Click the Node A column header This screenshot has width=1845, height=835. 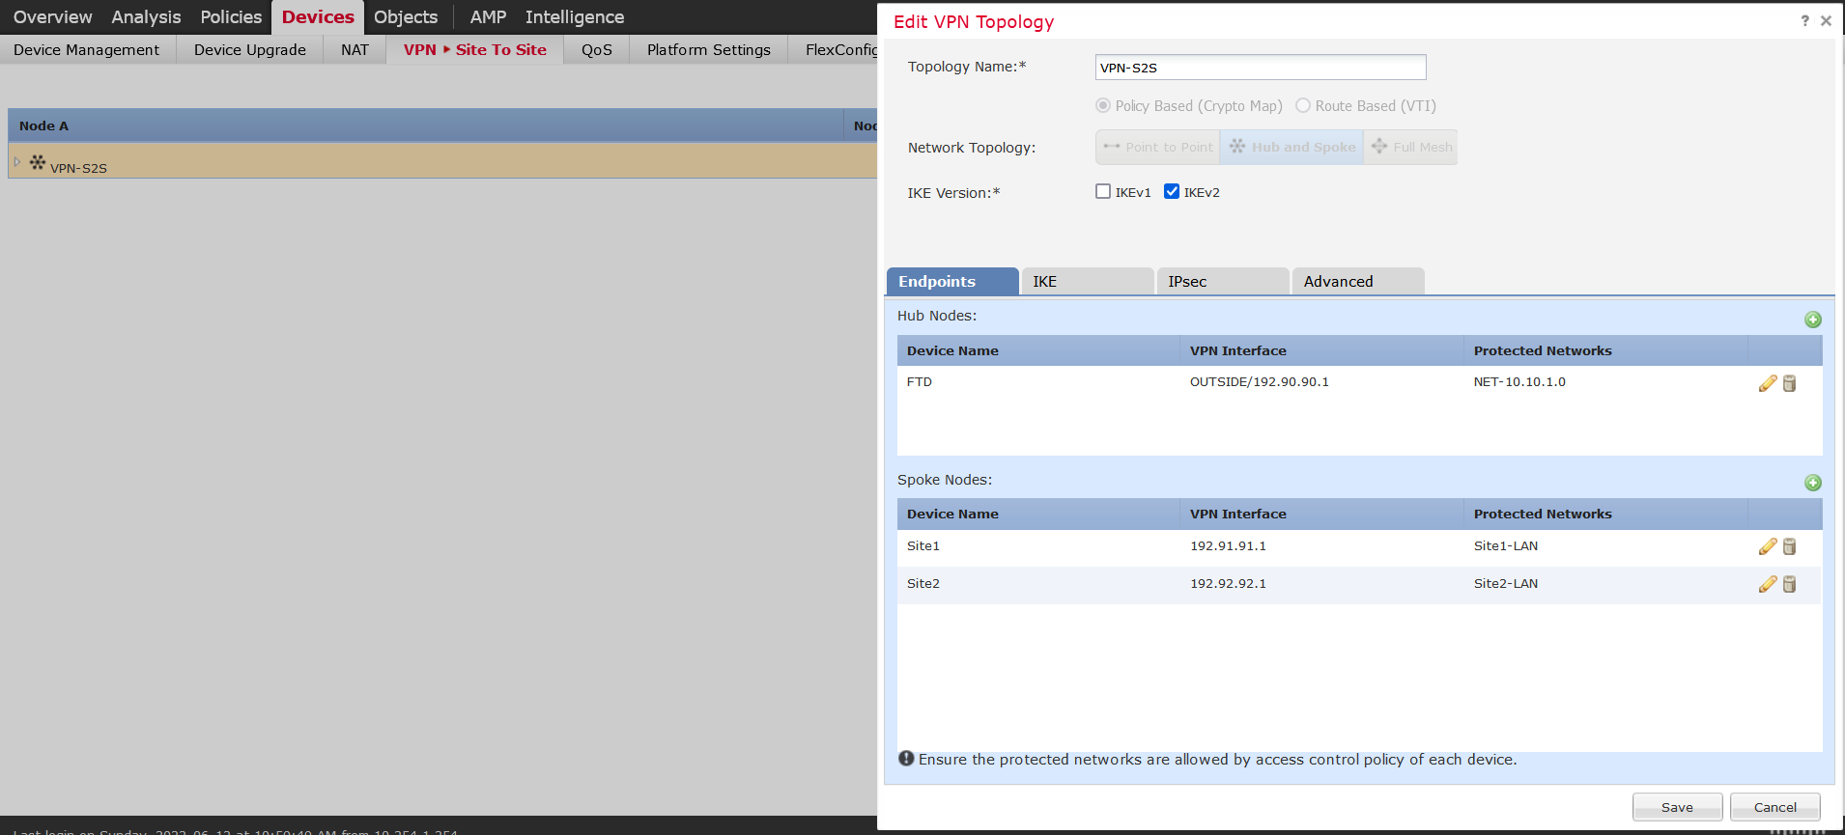tap(426, 125)
